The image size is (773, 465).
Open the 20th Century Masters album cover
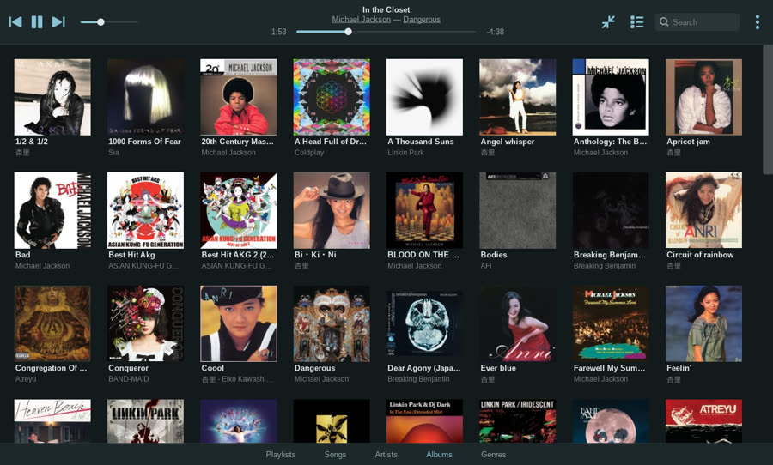[x=239, y=97]
